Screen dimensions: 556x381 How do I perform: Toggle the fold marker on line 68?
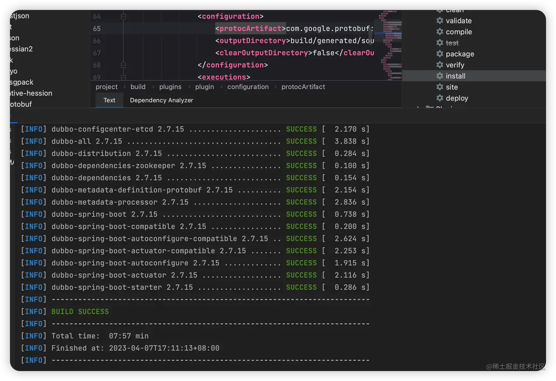click(123, 65)
